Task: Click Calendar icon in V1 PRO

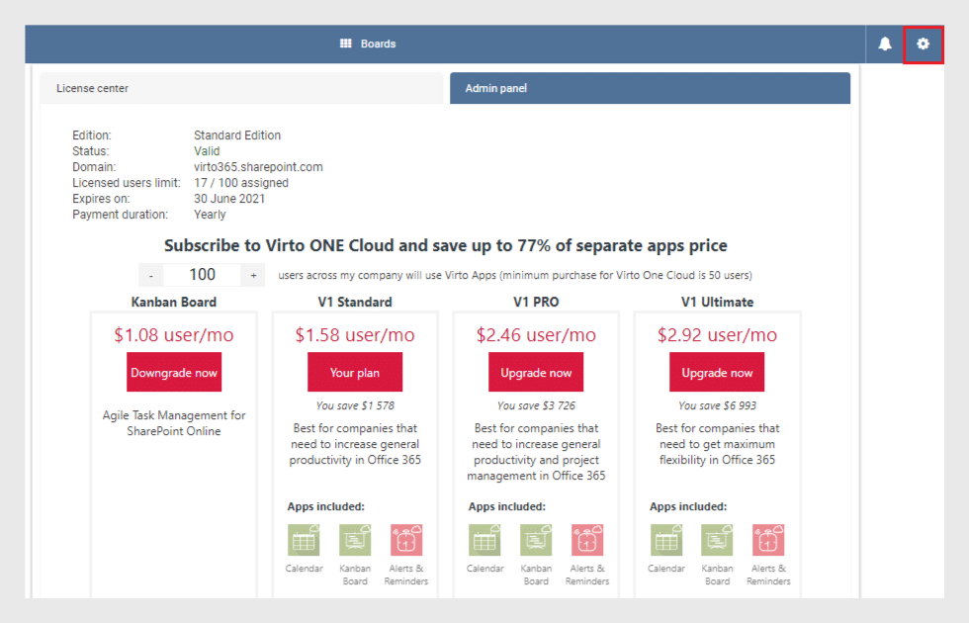Action: (x=484, y=540)
